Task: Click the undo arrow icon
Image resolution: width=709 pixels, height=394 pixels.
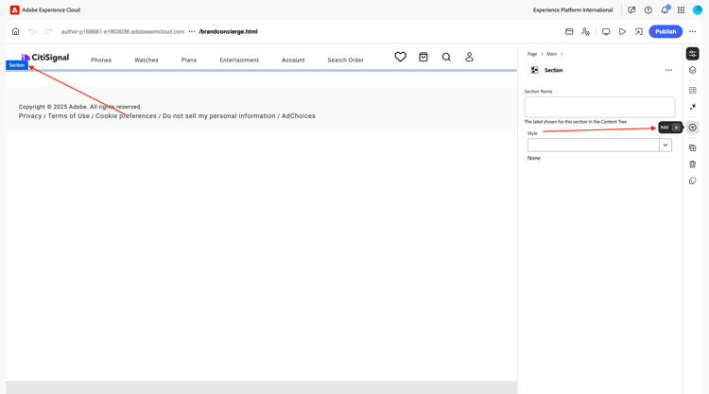Action: (x=31, y=31)
